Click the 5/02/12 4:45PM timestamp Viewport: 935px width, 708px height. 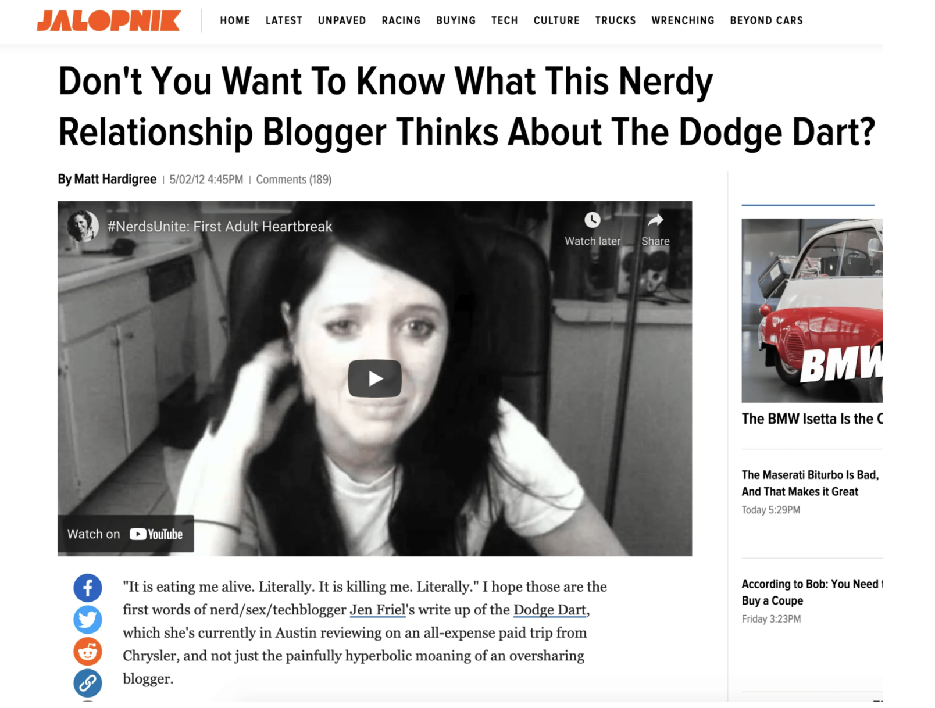[x=206, y=180]
